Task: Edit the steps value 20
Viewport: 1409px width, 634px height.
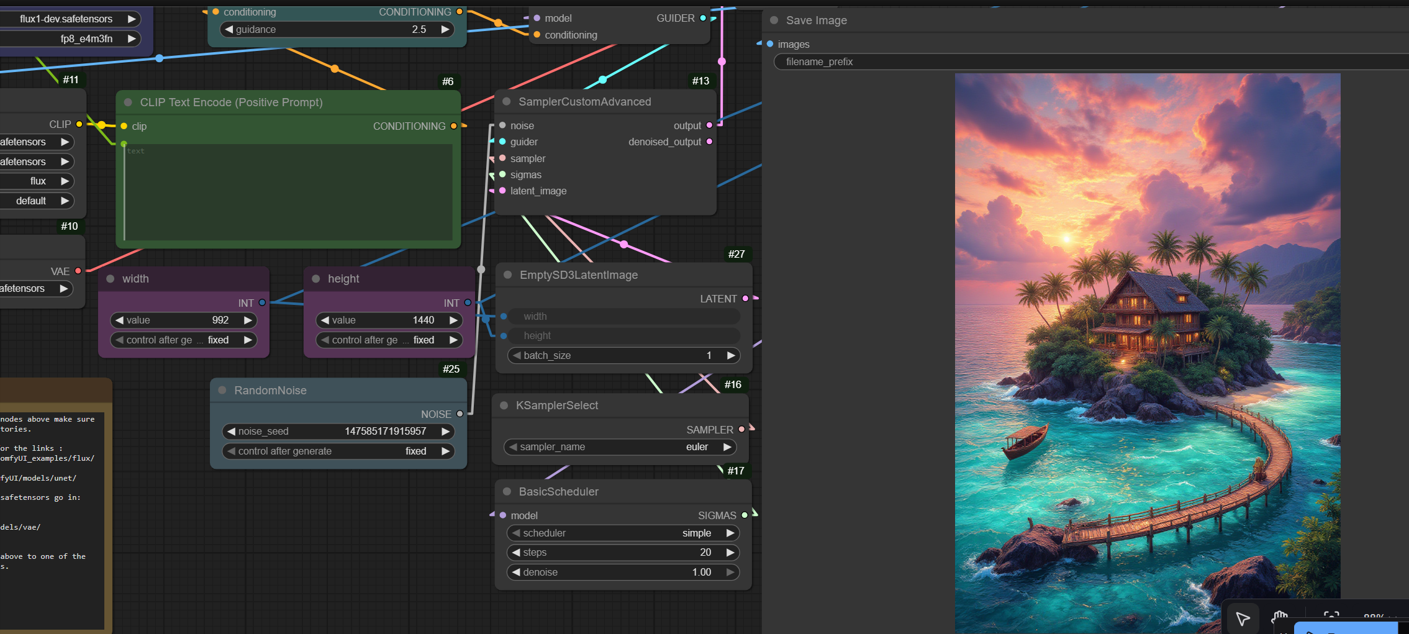Action: point(705,553)
